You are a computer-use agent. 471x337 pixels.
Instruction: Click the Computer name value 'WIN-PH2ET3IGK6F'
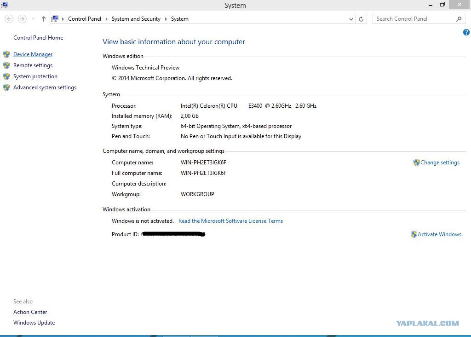tap(203, 163)
